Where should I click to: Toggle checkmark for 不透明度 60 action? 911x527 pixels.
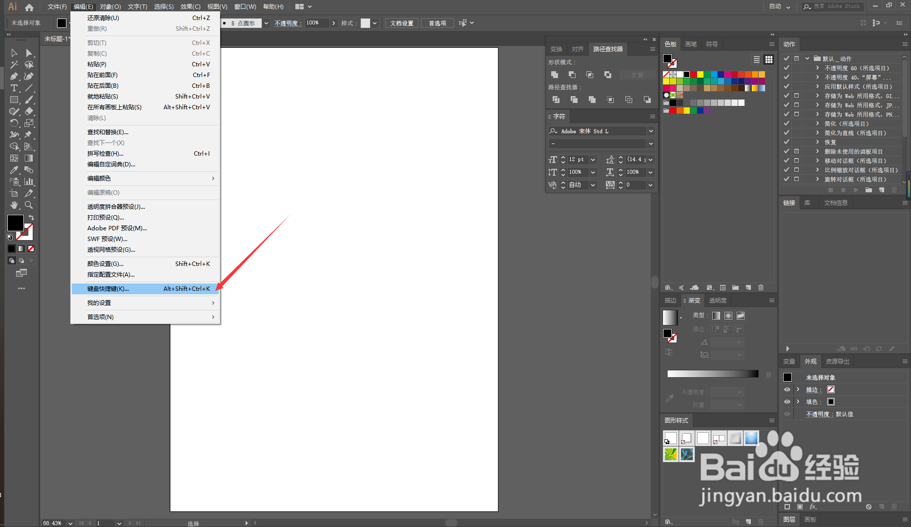(787, 68)
